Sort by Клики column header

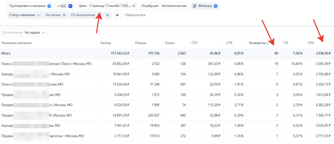pyautogui.click(x=170, y=43)
